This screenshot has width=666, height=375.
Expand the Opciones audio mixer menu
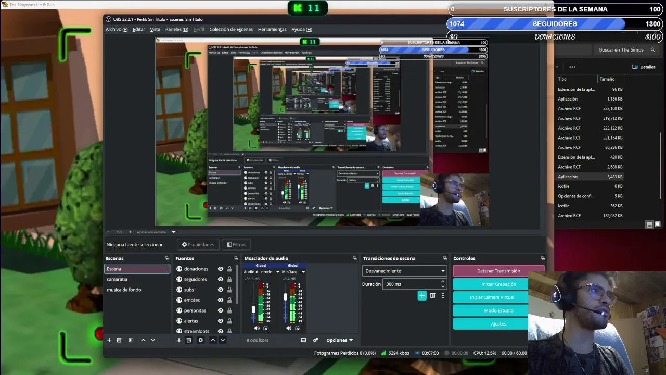point(339,340)
